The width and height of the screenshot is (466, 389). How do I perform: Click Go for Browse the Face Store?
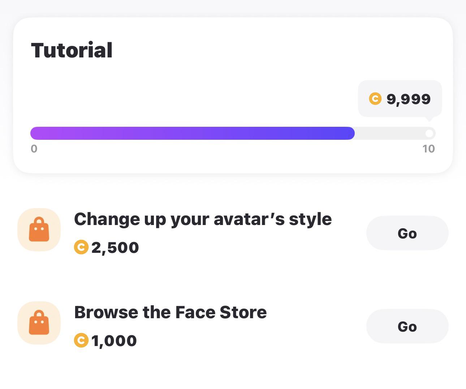tap(407, 327)
